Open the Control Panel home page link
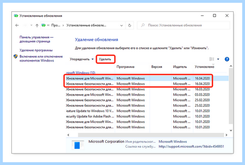This screenshot has height=165, width=245. 36,39
